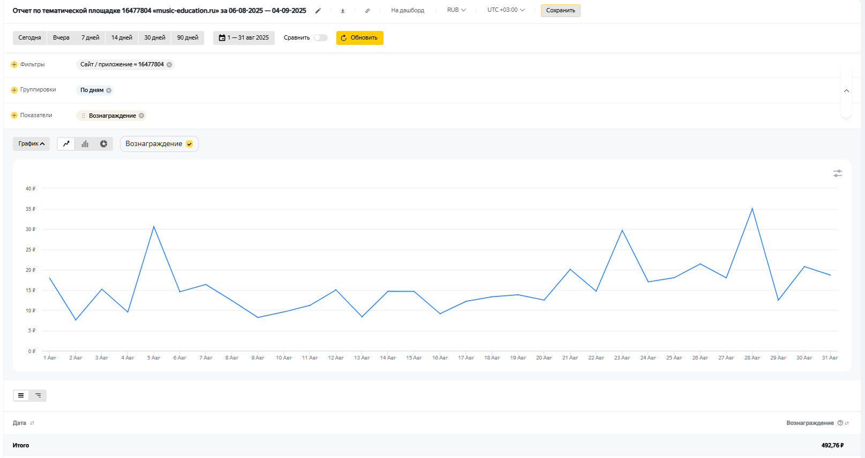Switch to line chart view
This screenshot has height=458, width=865.
pyautogui.click(x=66, y=144)
